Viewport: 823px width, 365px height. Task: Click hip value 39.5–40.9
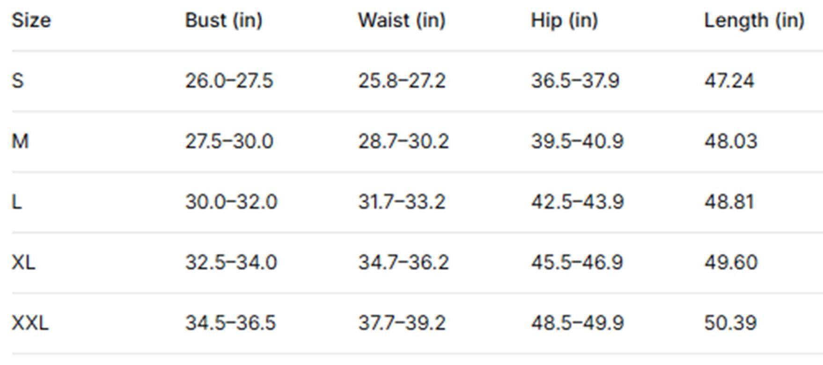point(577,141)
